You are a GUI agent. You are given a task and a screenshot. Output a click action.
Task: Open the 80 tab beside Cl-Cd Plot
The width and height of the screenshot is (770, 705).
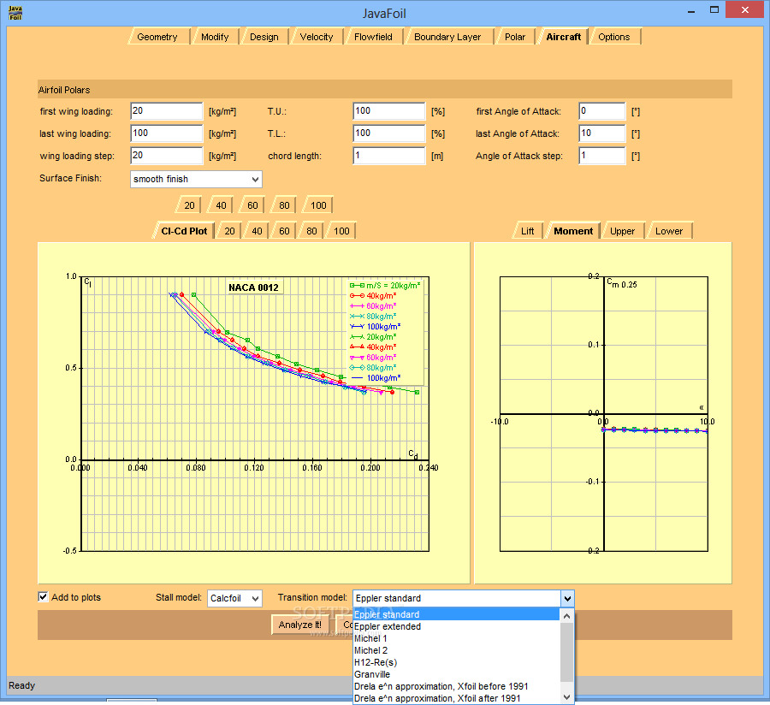click(311, 231)
